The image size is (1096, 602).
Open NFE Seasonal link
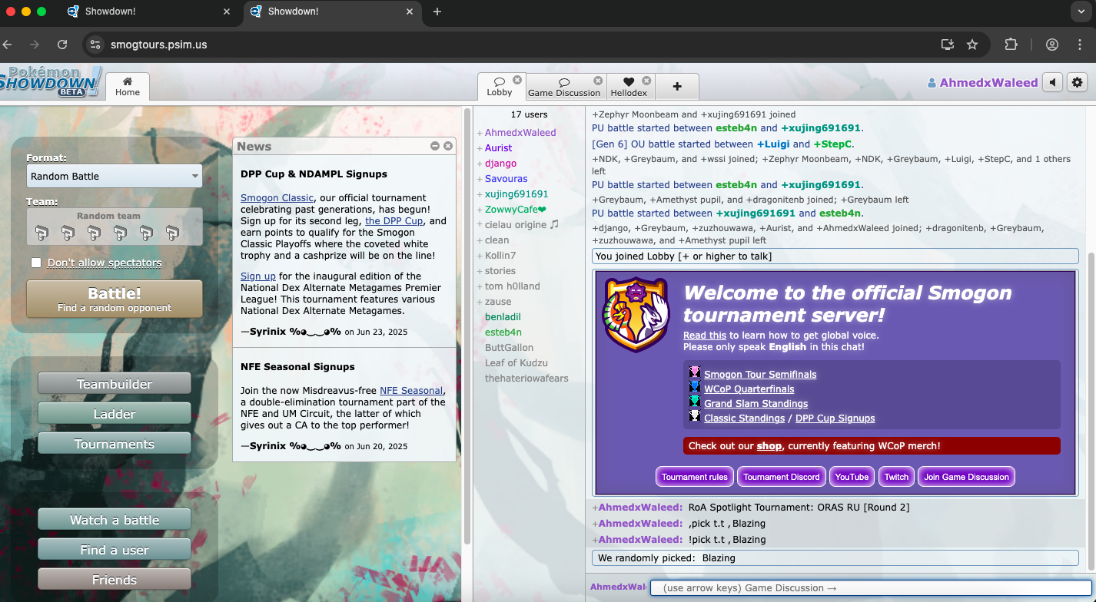411,391
